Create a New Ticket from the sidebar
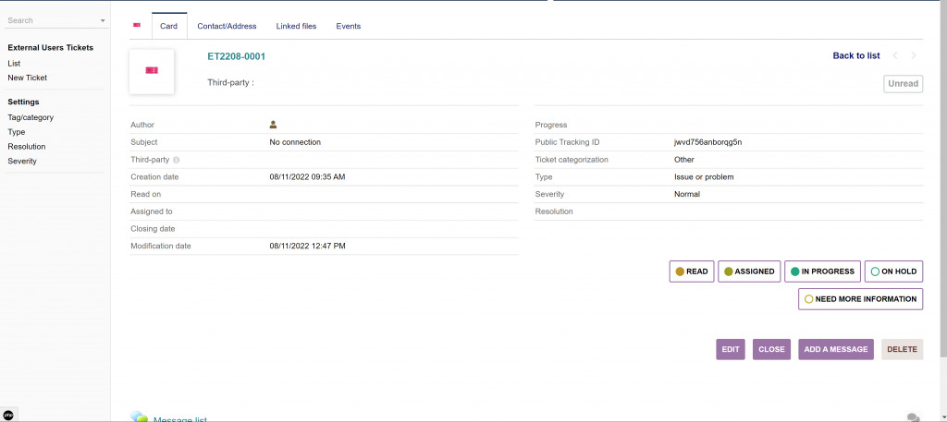The image size is (947, 422). (27, 78)
